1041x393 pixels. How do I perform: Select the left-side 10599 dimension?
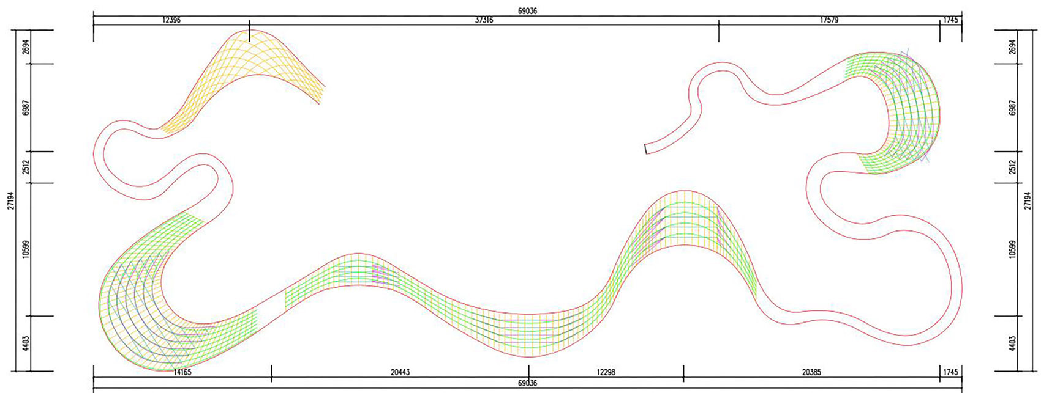[x=26, y=249]
